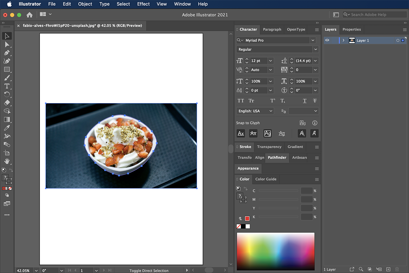The image size is (409, 273).
Task: Open the zoom level 42.05% dropdown
Action: point(36,270)
